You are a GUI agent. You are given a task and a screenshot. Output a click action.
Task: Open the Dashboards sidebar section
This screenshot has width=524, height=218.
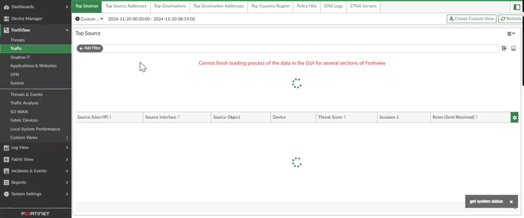tap(35, 7)
